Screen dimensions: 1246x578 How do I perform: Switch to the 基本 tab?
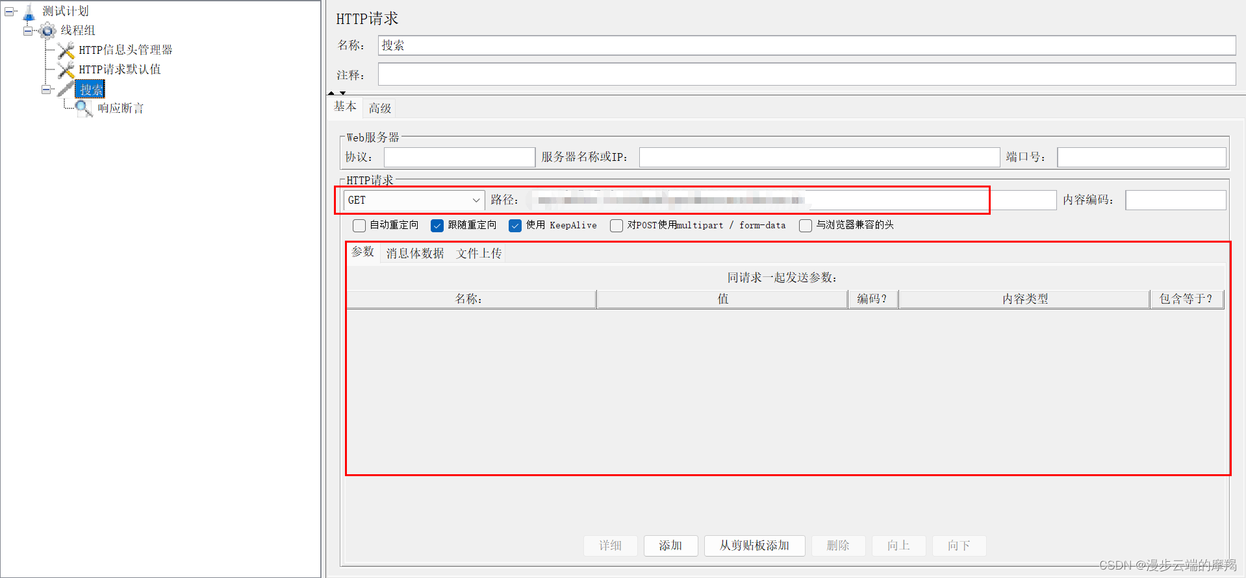[x=345, y=106]
